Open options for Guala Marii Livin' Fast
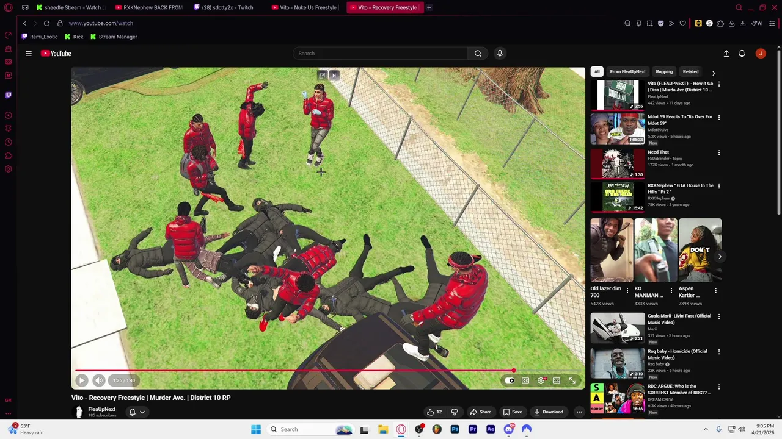Viewport: 782px width, 439px height. 719,316
